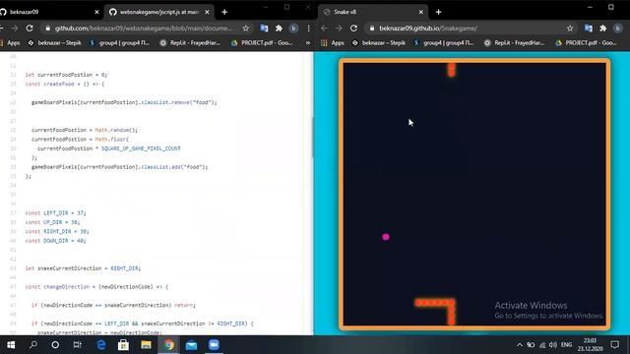Bookmark the Snakegame page with the star icon
Image resolution: width=630 pixels, height=354 pixels.
pyautogui.click(x=570, y=29)
